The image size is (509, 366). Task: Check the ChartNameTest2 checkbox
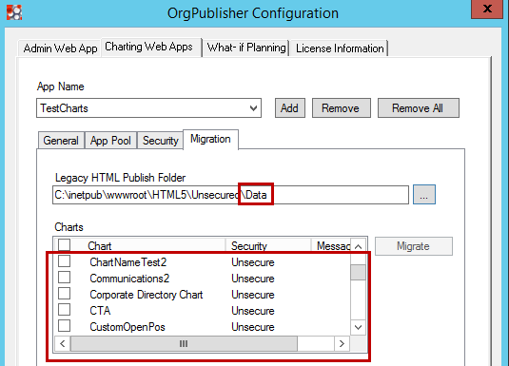tap(64, 260)
